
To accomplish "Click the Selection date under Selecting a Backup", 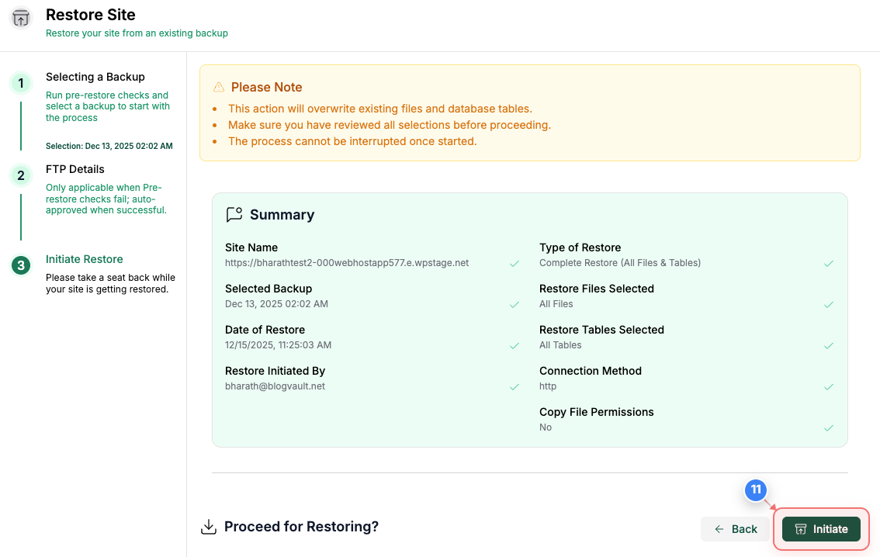I will point(109,146).
